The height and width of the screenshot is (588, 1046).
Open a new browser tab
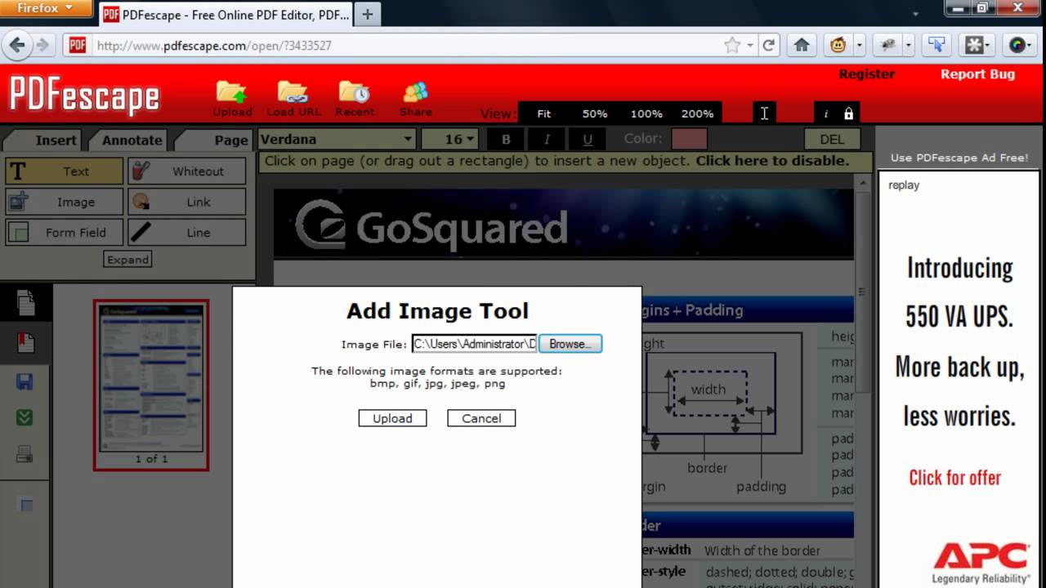pyautogui.click(x=368, y=15)
